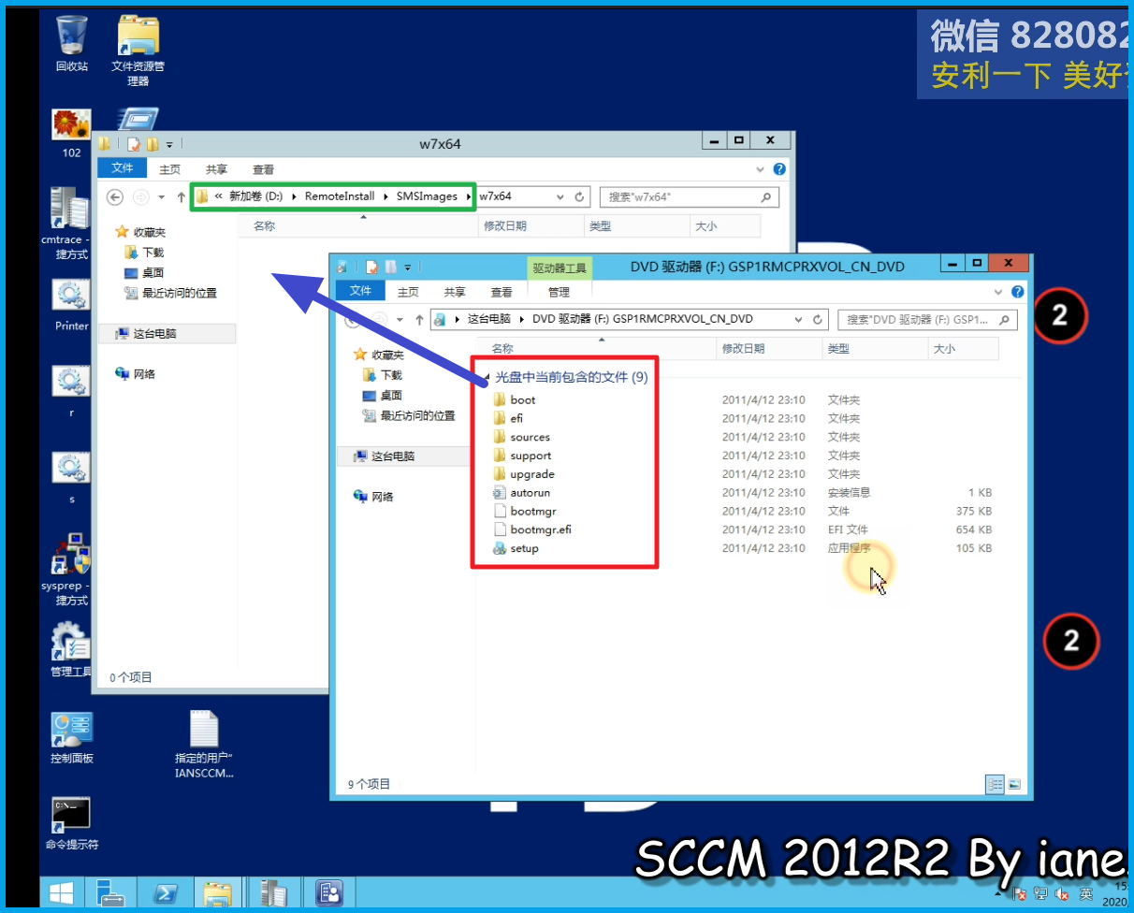The width and height of the screenshot is (1134, 913).
Task: Click the sources folder icon in DVD window
Action: [500, 437]
